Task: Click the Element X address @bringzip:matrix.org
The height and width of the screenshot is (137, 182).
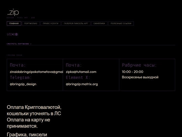Action: coord(82,84)
